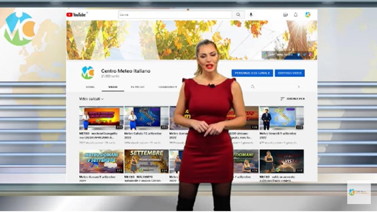Click the Personalizza canale button
377x212 pixels.
(x=252, y=73)
